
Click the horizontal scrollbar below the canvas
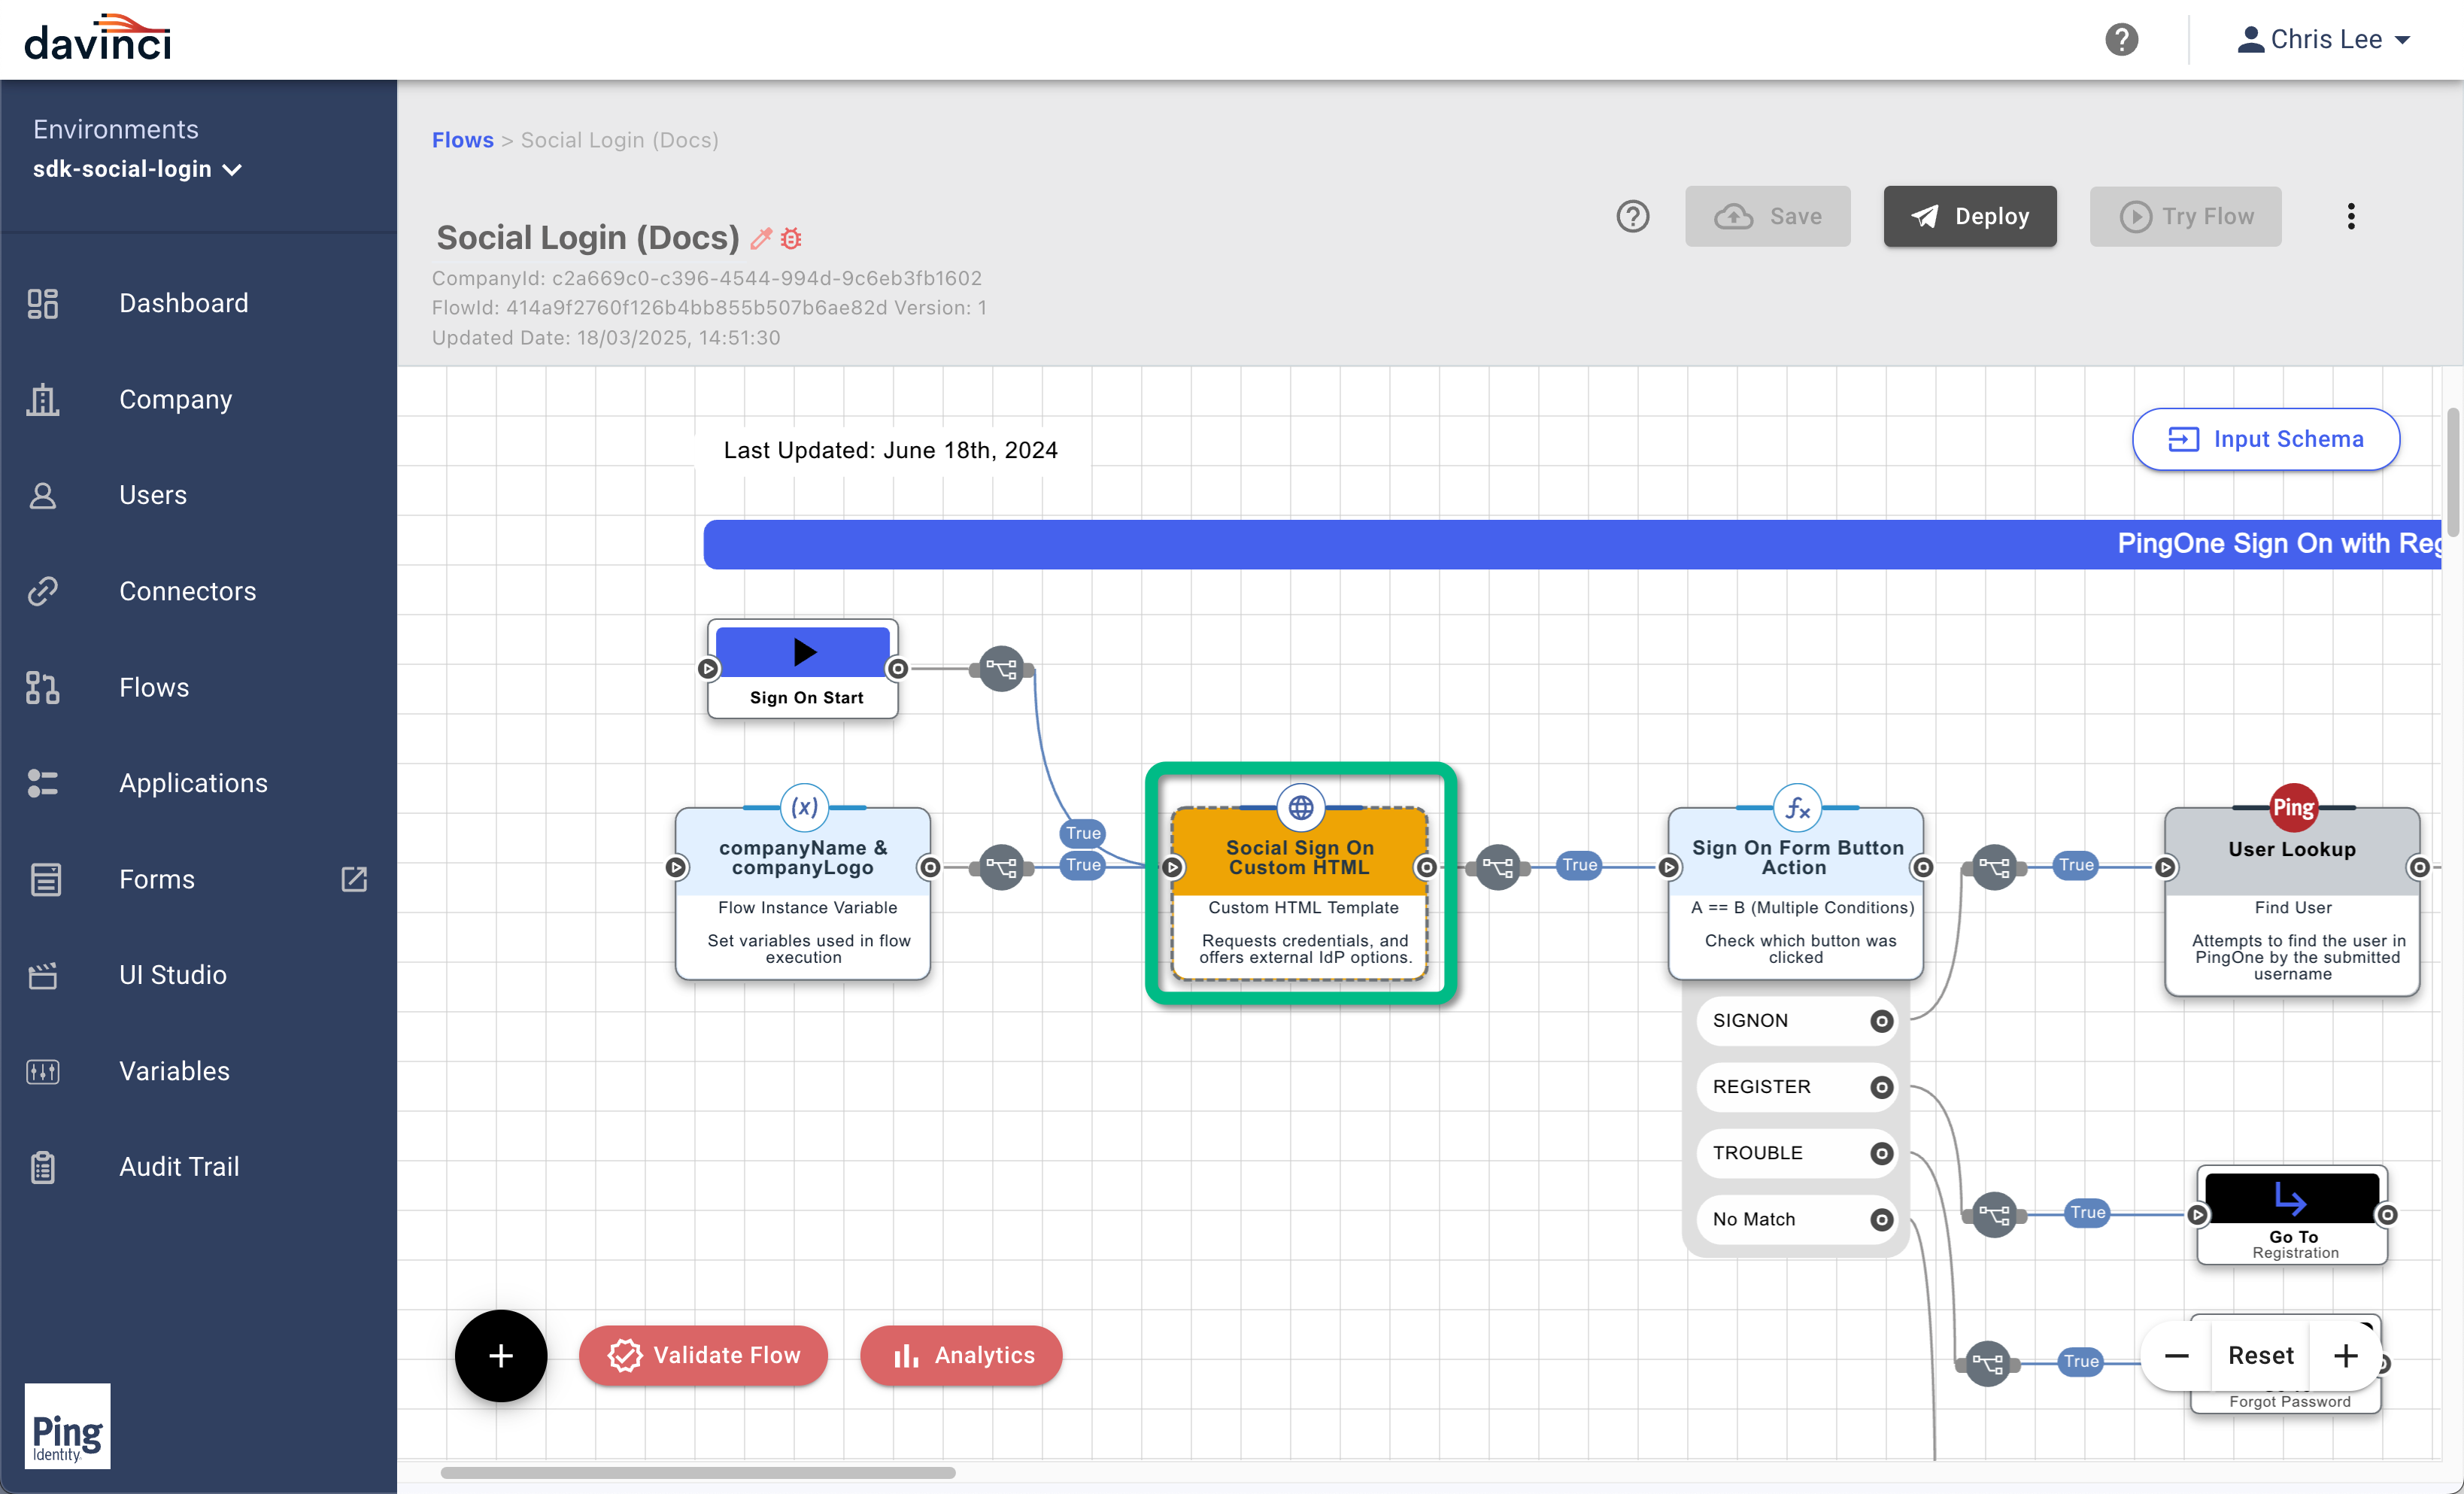pyautogui.click(x=697, y=1472)
